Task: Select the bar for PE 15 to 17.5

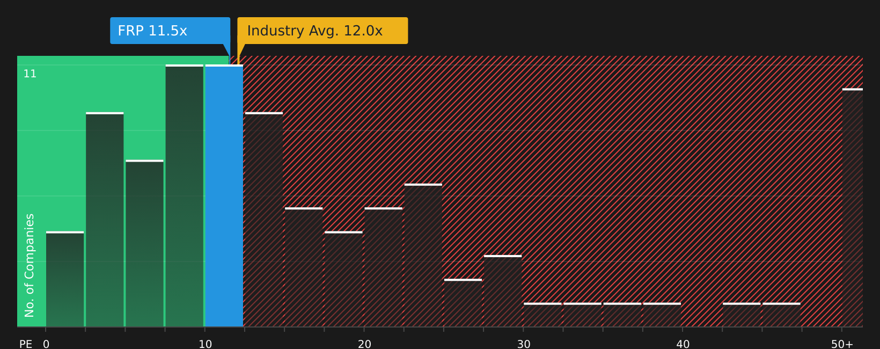Action: (304, 267)
